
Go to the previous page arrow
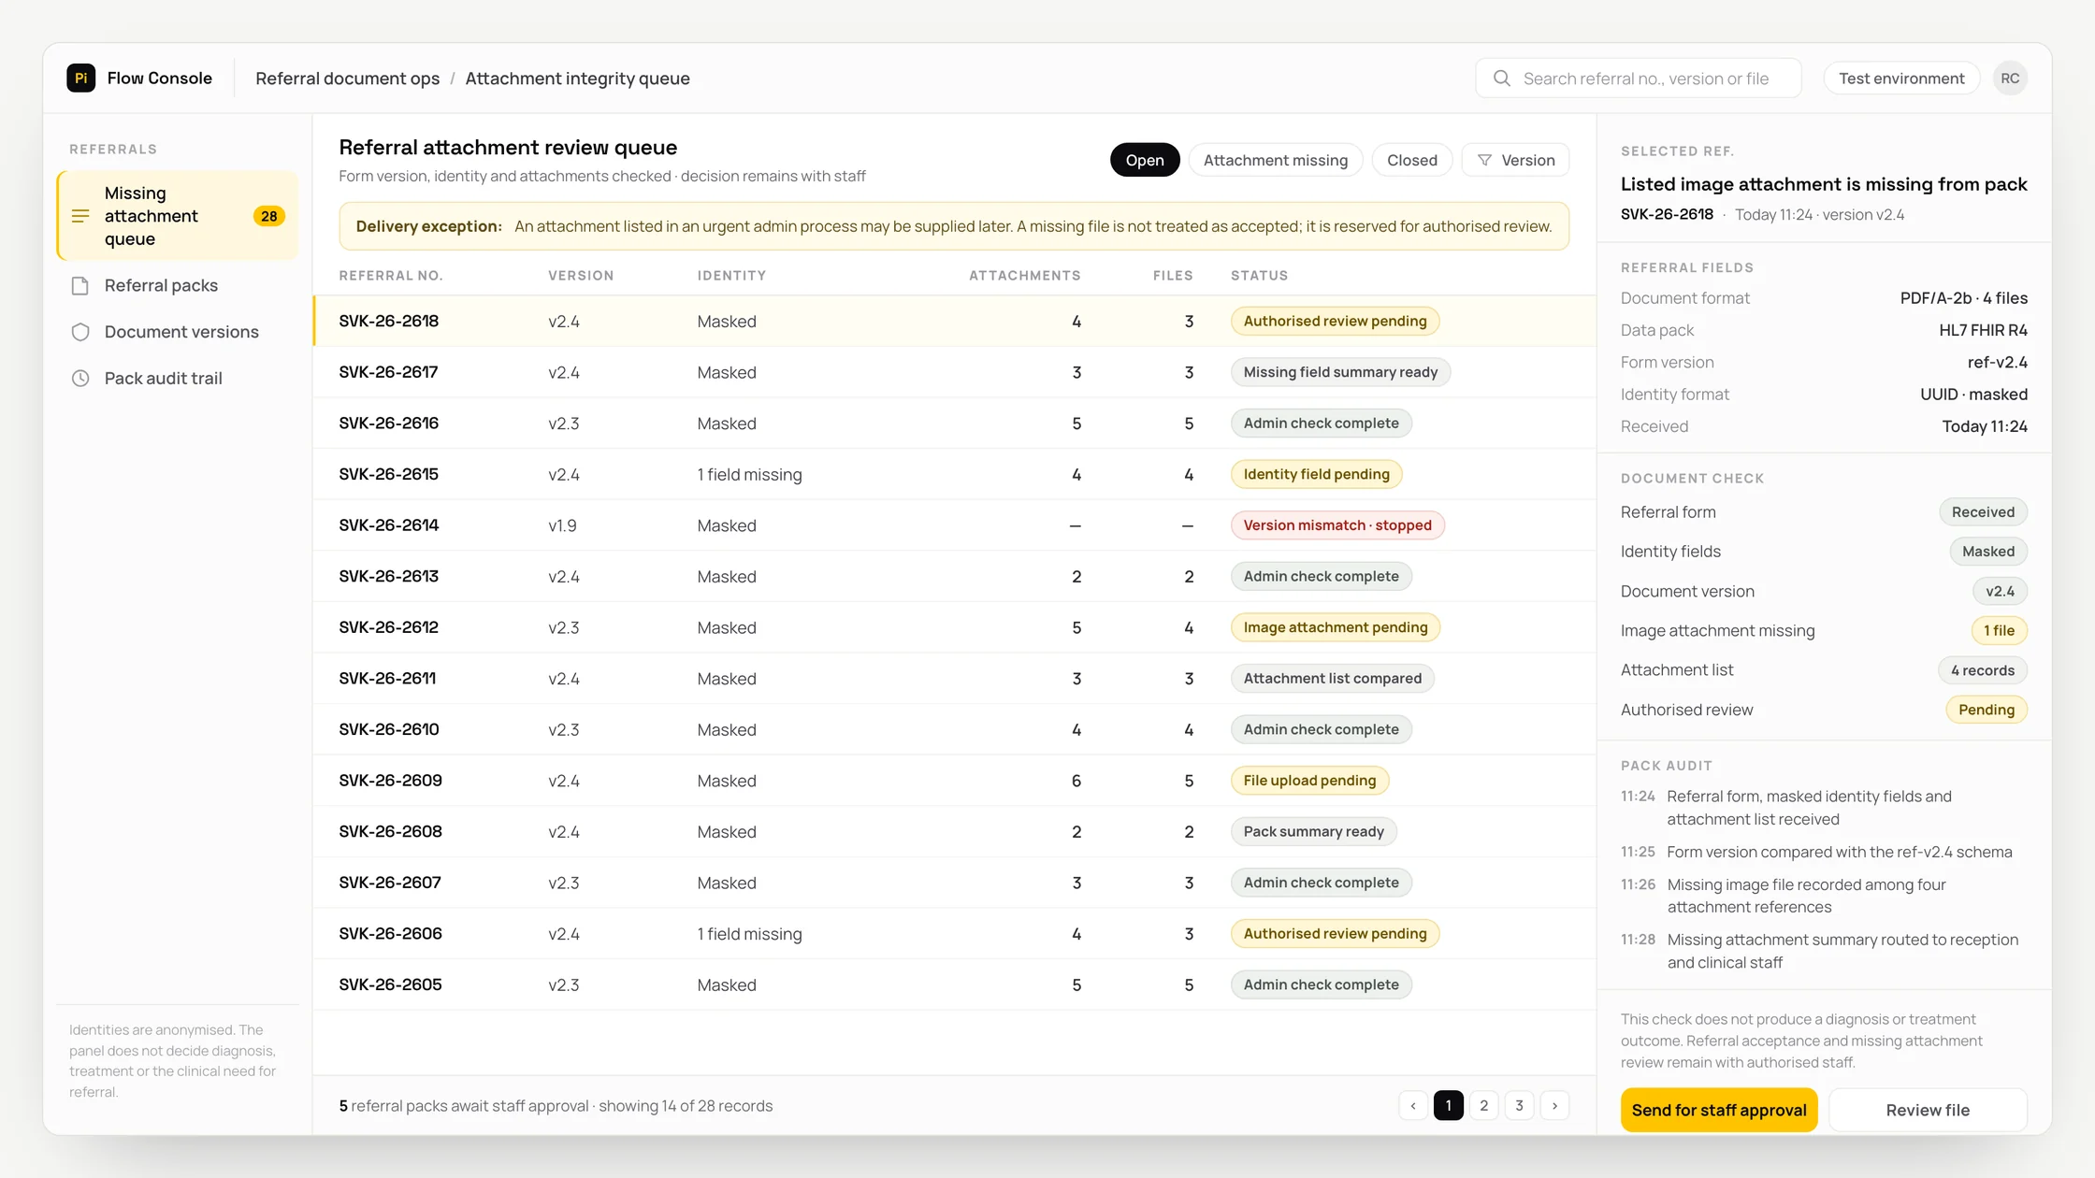click(1413, 1106)
